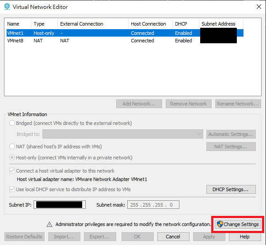Screen dimensions: 266x245
Task: Click Enabled DHCP cell for VMnet1
Action: [x=183, y=33]
